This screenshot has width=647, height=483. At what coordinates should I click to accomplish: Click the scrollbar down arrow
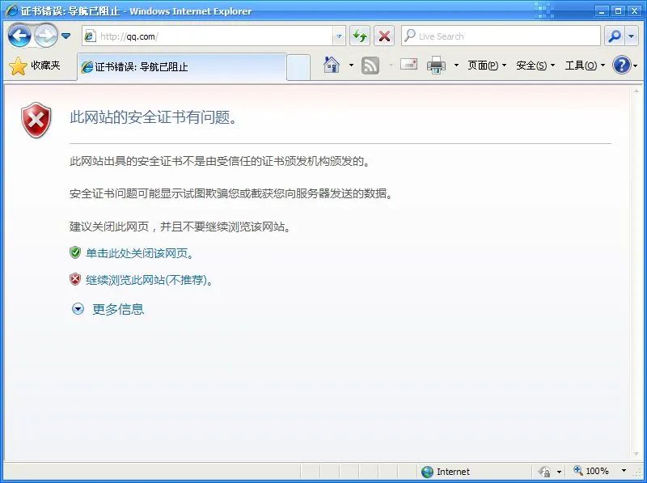coord(636,455)
